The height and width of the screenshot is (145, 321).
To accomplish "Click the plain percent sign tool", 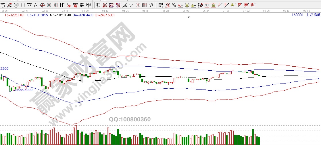I will coord(174,5).
